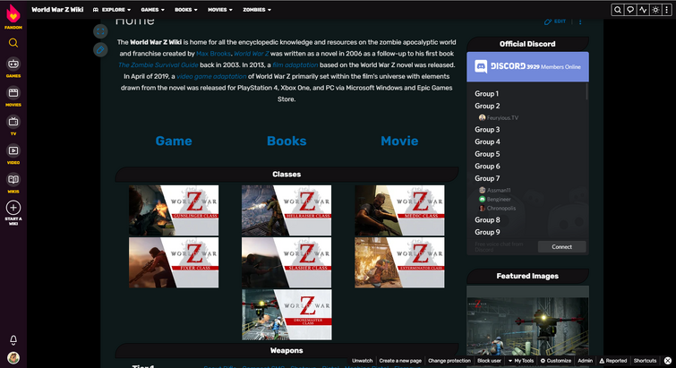Open Shortcuts in bottom toolbar
This screenshot has height=368, width=676.
coord(645,361)
